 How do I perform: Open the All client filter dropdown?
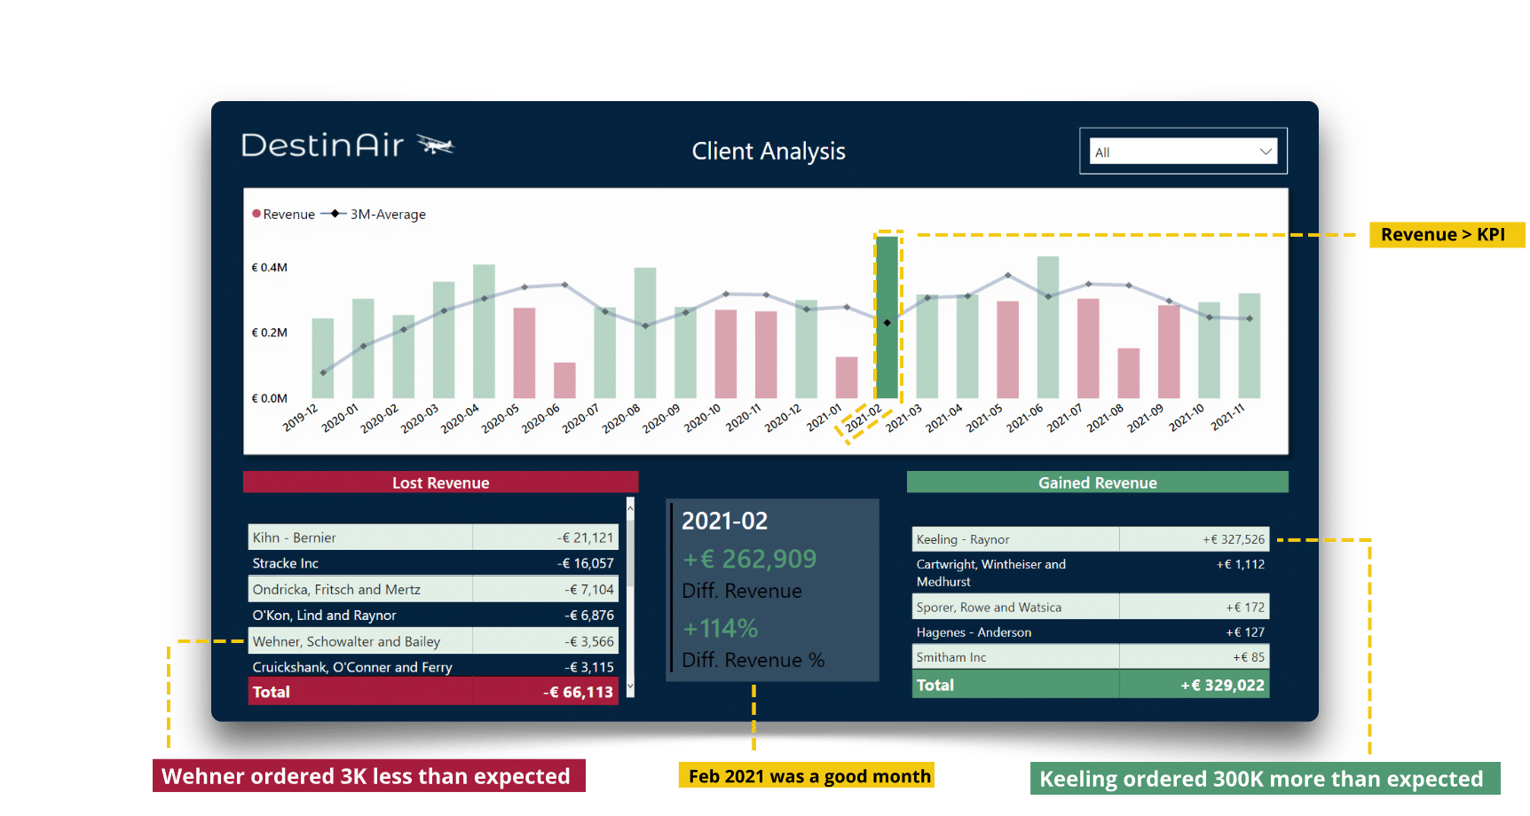click(x=1183, y=152)
